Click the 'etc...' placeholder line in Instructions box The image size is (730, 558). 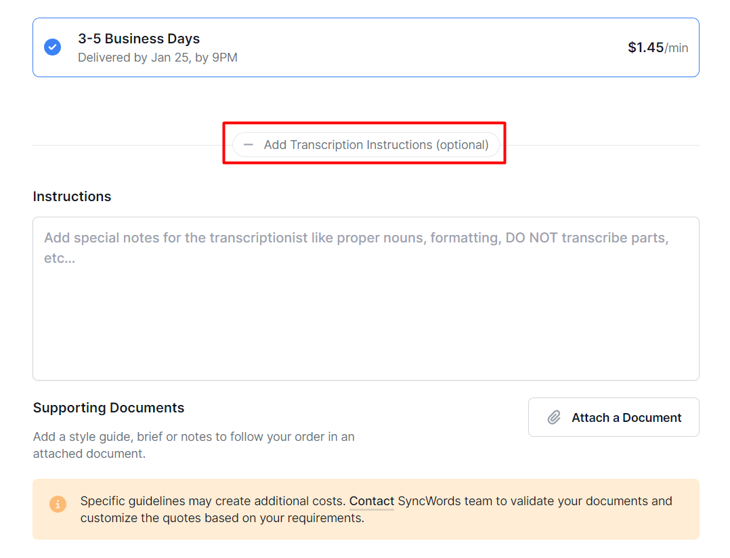click(x=60, y=258)
